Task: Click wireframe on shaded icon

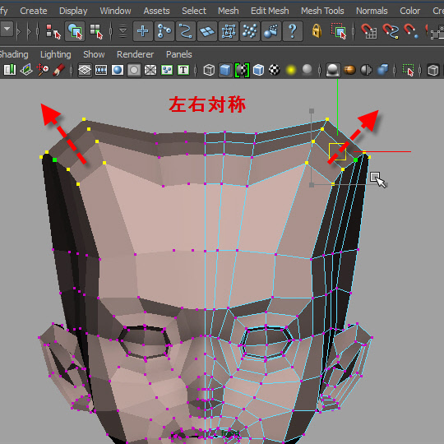Action: coord(258,70)
